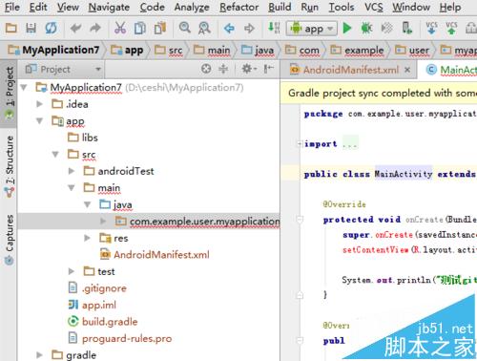Open the Analyze menu

192,7
